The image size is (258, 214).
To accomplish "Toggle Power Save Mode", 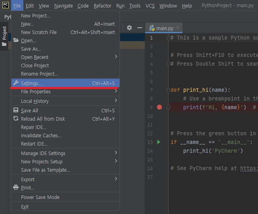I will coord(65,197).
